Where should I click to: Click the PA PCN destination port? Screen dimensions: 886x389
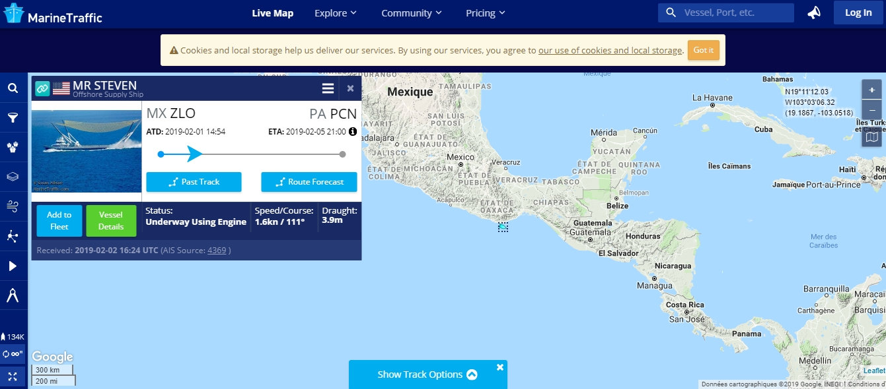point(333,113)
